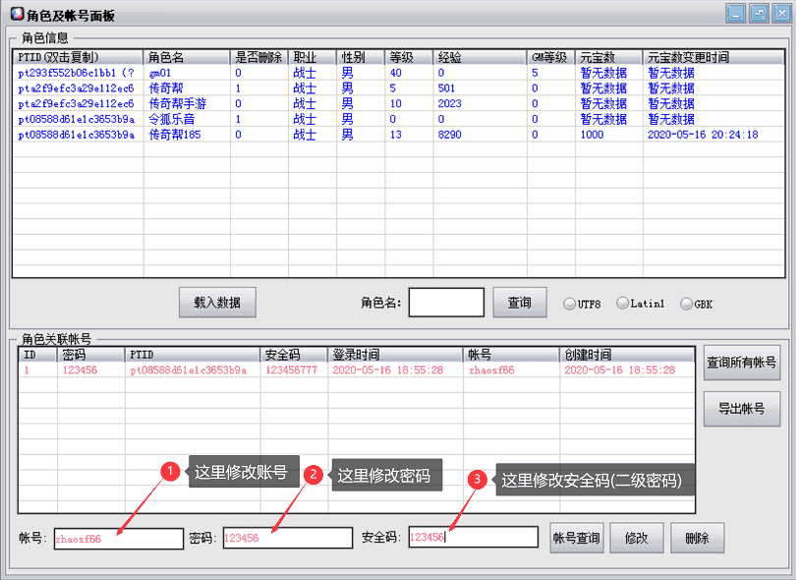Focus the 帐号 input containing zhaosf66
The height and width of the screenshot is (580, 796).
pos(119,539)
